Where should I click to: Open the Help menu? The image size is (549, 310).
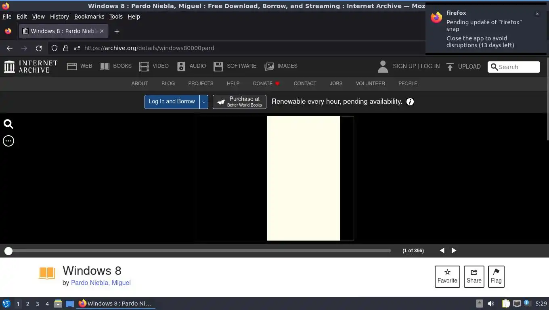(x=134, y=17)
